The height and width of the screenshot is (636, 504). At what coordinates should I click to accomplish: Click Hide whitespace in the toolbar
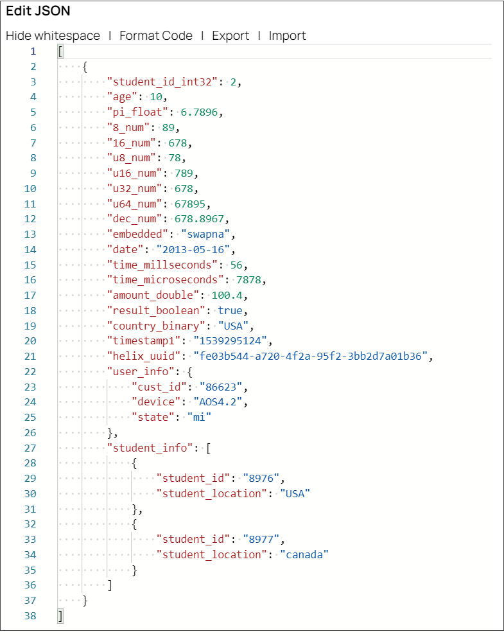(53, 36)
